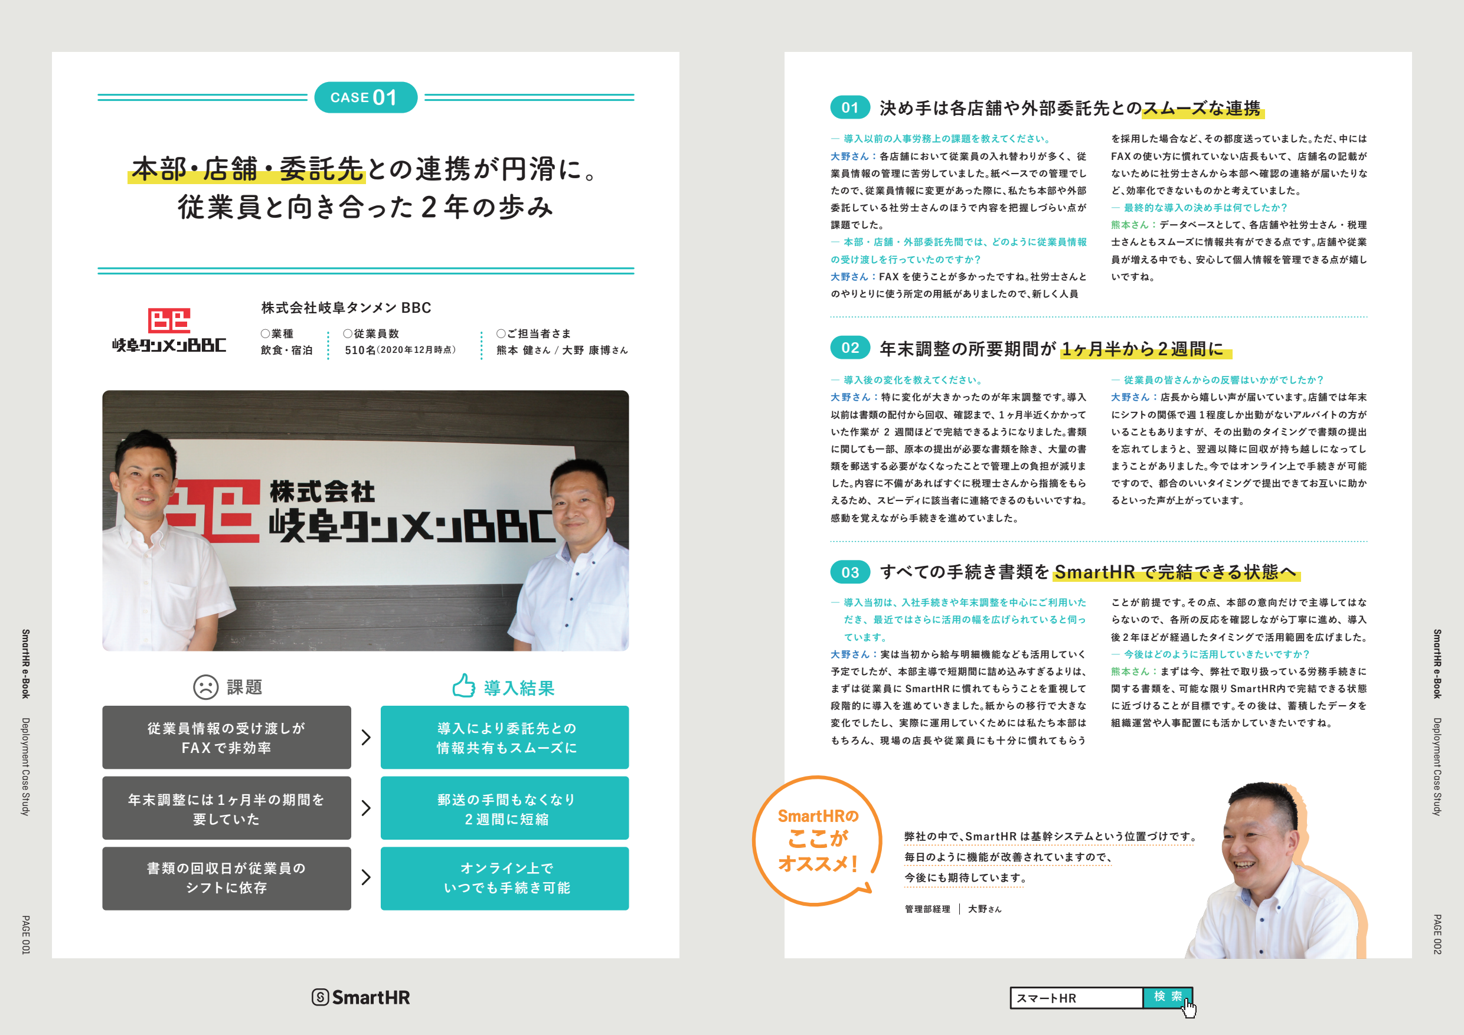
Task: Click the 02 section number badge
Action: tap(850, 348)
